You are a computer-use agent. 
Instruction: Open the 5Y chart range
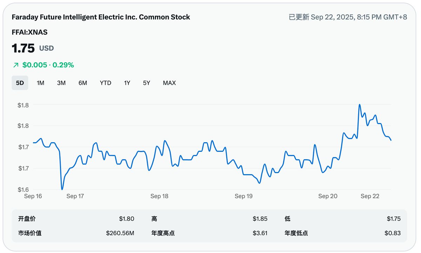[146, 83]
